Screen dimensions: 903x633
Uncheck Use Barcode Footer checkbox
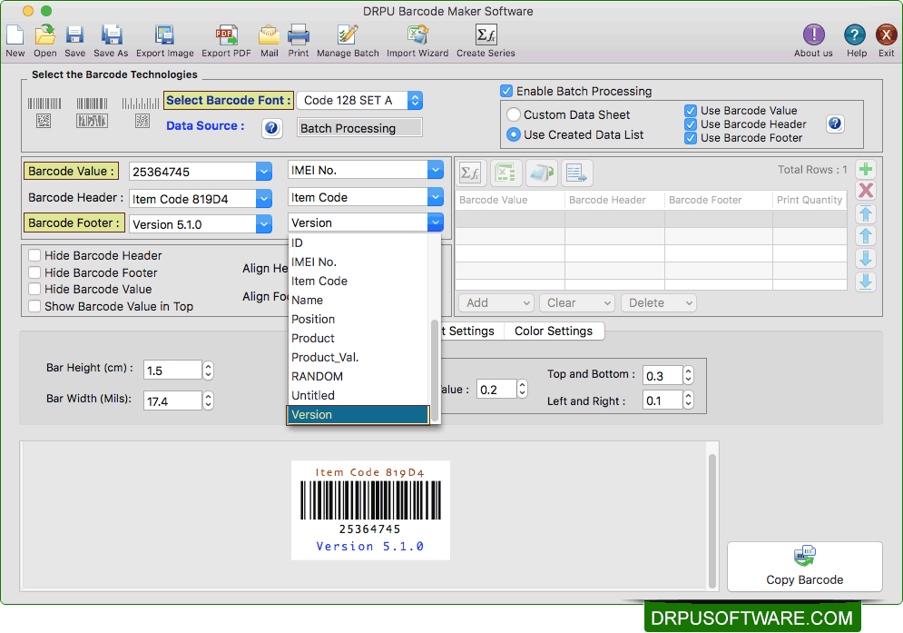[690, 138]
